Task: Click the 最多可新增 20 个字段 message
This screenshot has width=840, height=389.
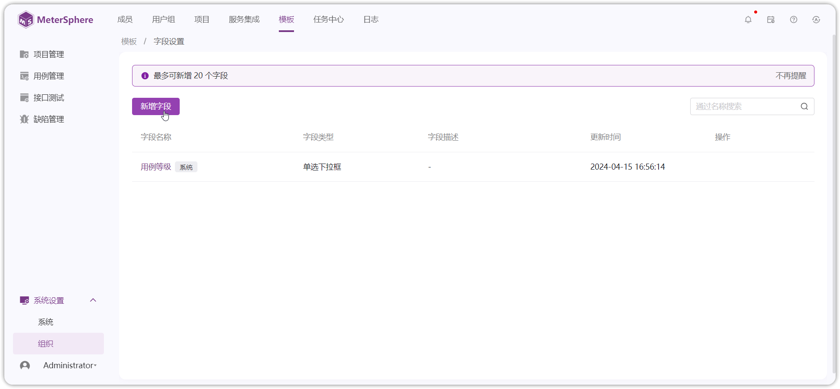Action: coord(191,76)
